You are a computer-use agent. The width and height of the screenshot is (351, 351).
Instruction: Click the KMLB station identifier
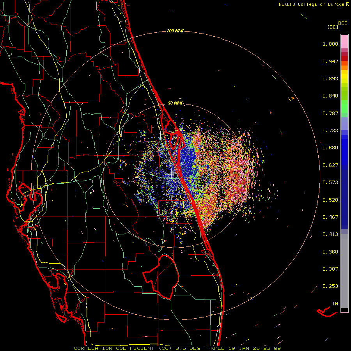pos(218,348)
